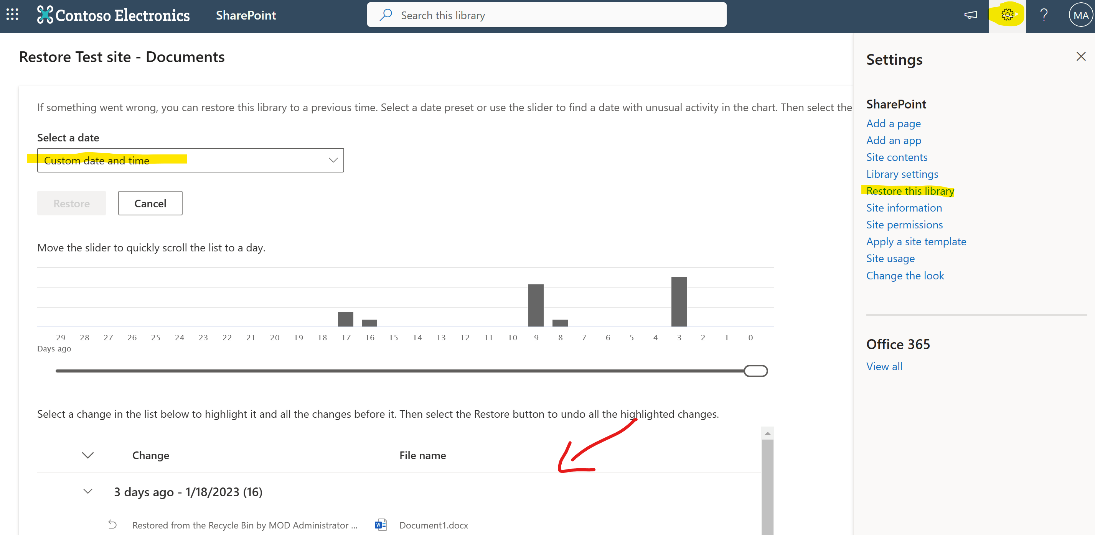Image resolution: width=1095 pixels, height=535 pixels.
Task: Click the Contoso Electronics logo
Action: [113, 15]
